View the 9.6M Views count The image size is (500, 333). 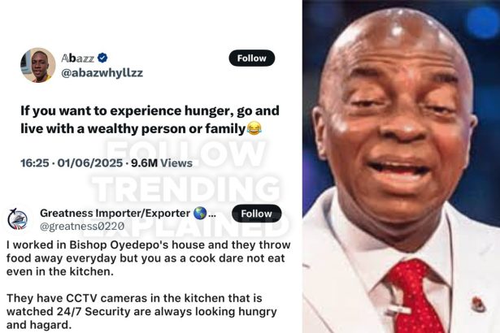coord(162,163)
